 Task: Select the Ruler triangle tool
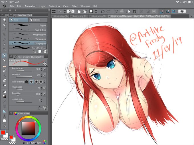[4, 111]
